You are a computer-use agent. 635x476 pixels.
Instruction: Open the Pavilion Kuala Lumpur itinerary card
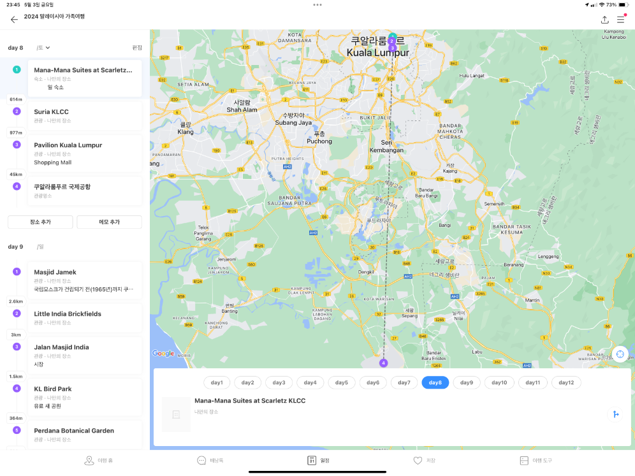pos(85,154)
